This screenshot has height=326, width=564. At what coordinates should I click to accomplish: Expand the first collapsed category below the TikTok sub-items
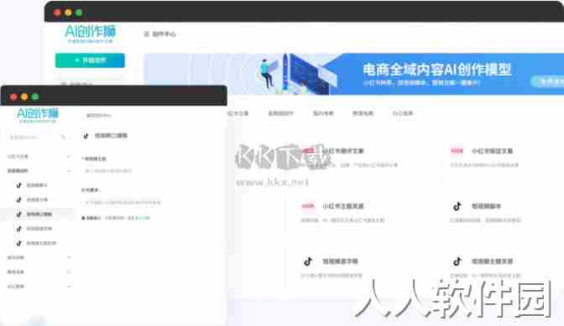tap(69, 257)
